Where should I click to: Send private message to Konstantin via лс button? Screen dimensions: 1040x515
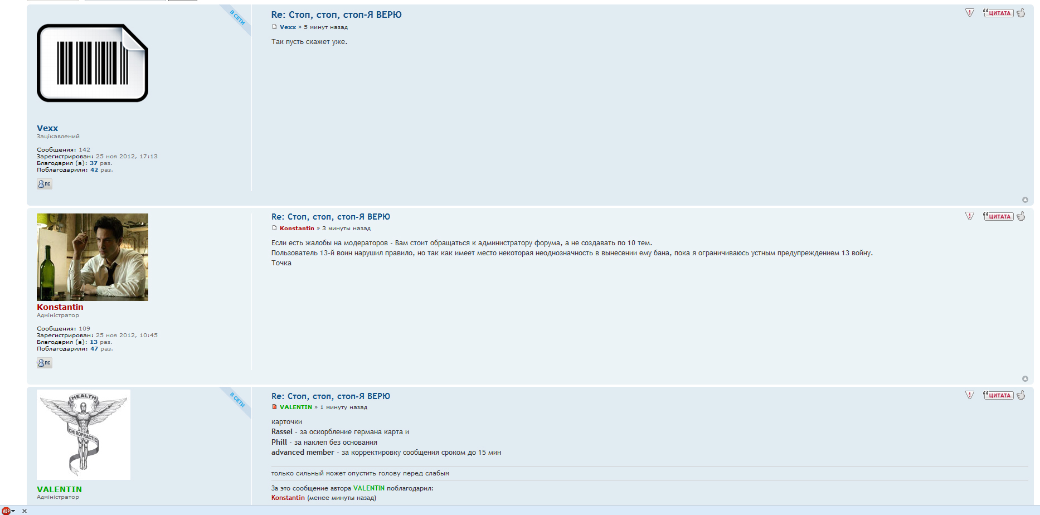[x=45, y=363]
